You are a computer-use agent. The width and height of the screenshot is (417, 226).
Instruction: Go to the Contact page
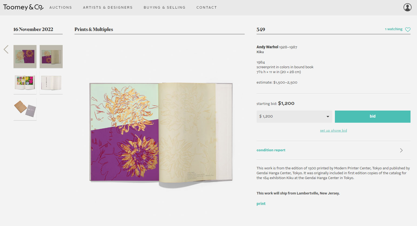[207, 8]
